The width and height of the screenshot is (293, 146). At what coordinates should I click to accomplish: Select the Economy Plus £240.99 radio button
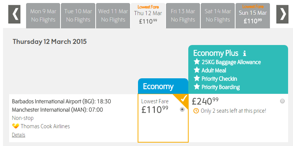click(x=282, y=101)
